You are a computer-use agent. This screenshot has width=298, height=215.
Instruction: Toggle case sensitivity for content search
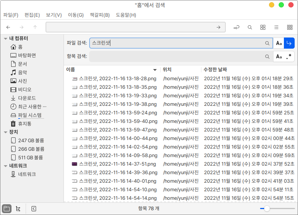tap(279, 56)
